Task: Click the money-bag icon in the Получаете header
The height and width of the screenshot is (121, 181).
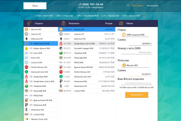Action: click(63, 23)
